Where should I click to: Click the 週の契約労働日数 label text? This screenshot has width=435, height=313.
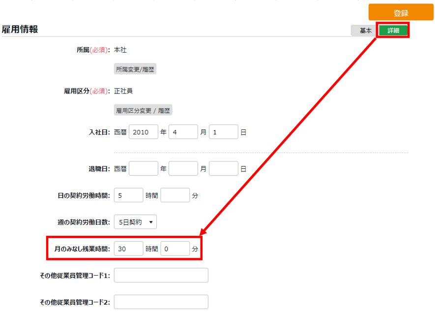click(84, 222)
